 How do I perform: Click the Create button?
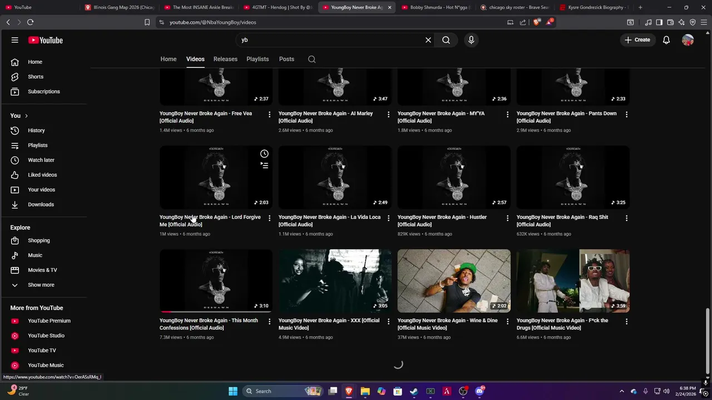click(x=637, y=40)
